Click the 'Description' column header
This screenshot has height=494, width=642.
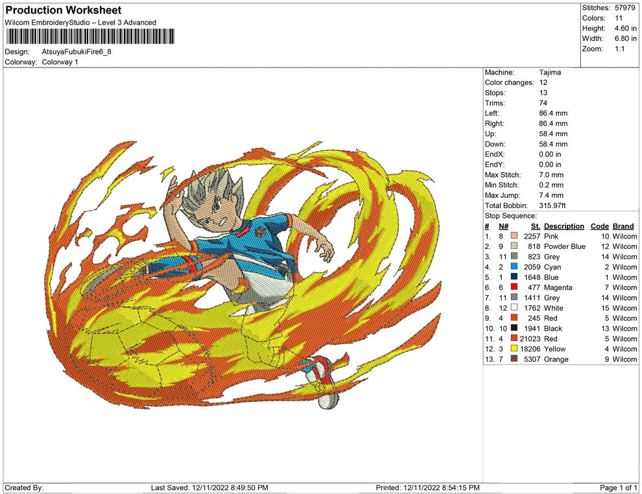click(x=564, y=226)
